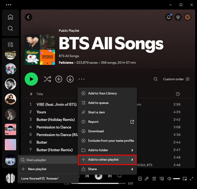This screenshot has width=197, height=189.
Task: Expand Add to other playlist submenu
Action: coord(107,160)
